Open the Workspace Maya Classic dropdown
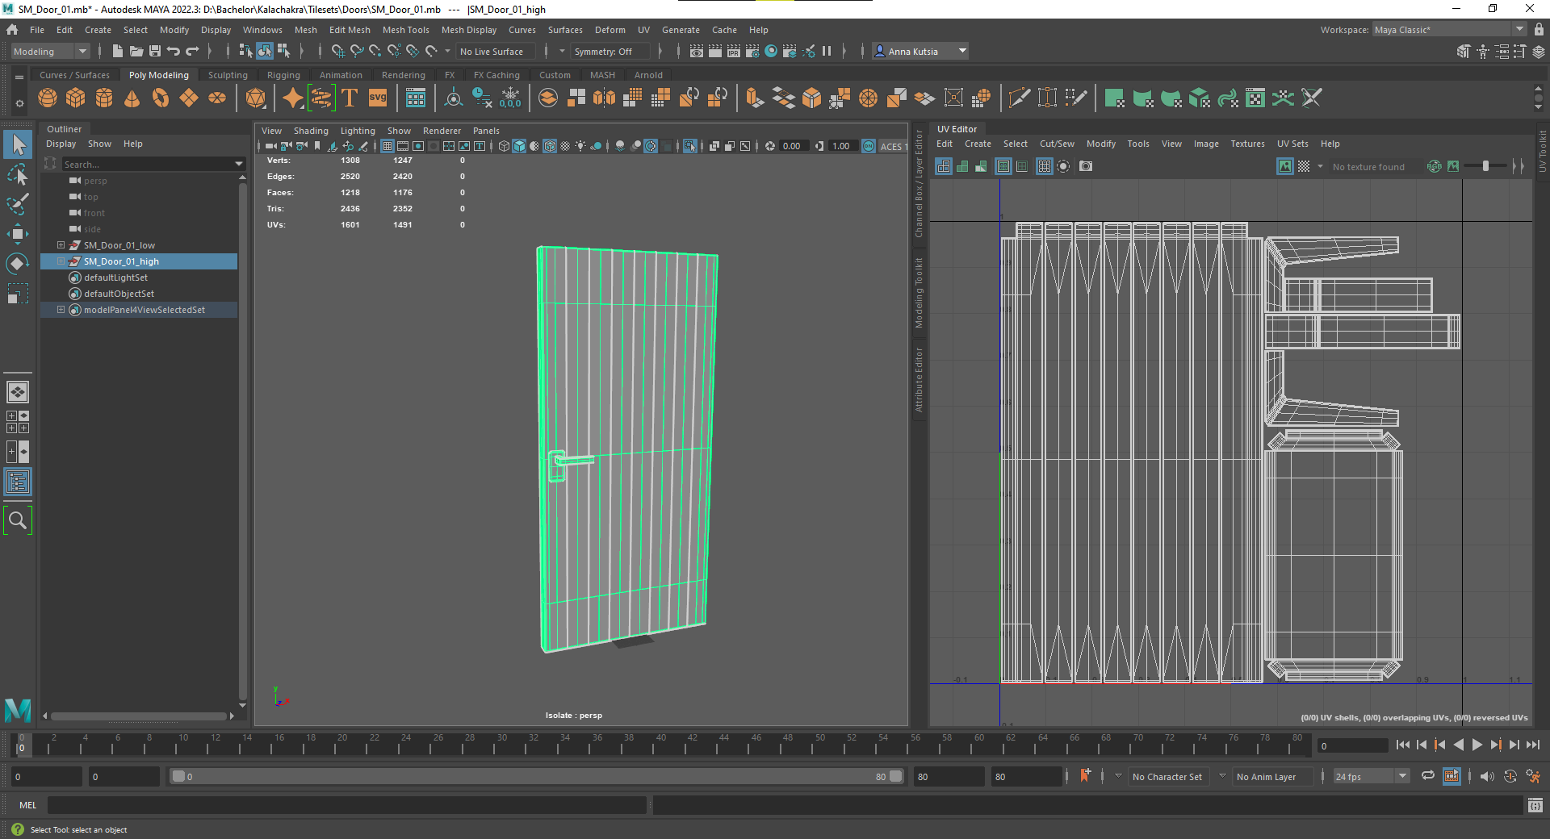This screenshot has height=839, width=1550. (x=1450, y=30)
